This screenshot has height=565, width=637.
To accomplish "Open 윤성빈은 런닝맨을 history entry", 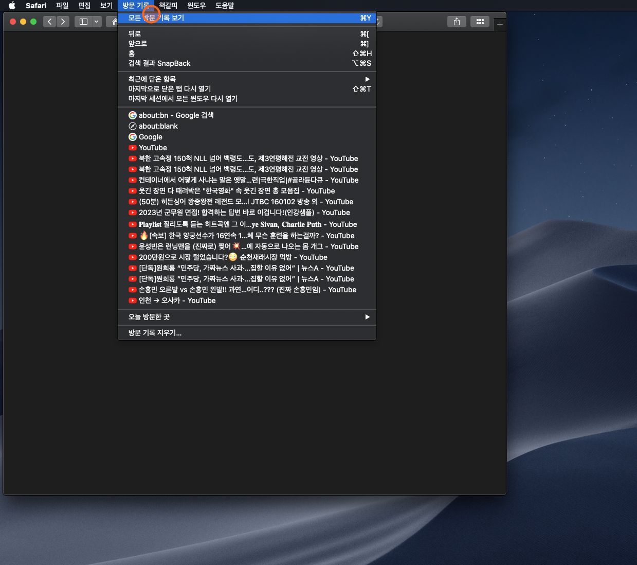I will point(247,246).
